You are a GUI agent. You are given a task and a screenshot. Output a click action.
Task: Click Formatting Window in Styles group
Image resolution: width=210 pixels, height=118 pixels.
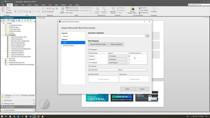click(73, 10)
